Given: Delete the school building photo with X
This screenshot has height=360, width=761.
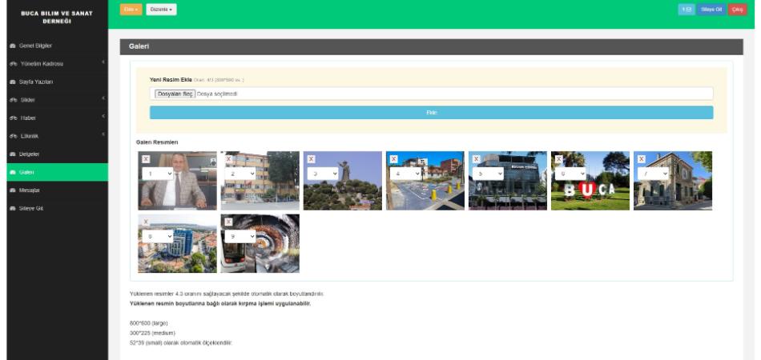Looking at the screenshot, I should (x=228, y=159).
